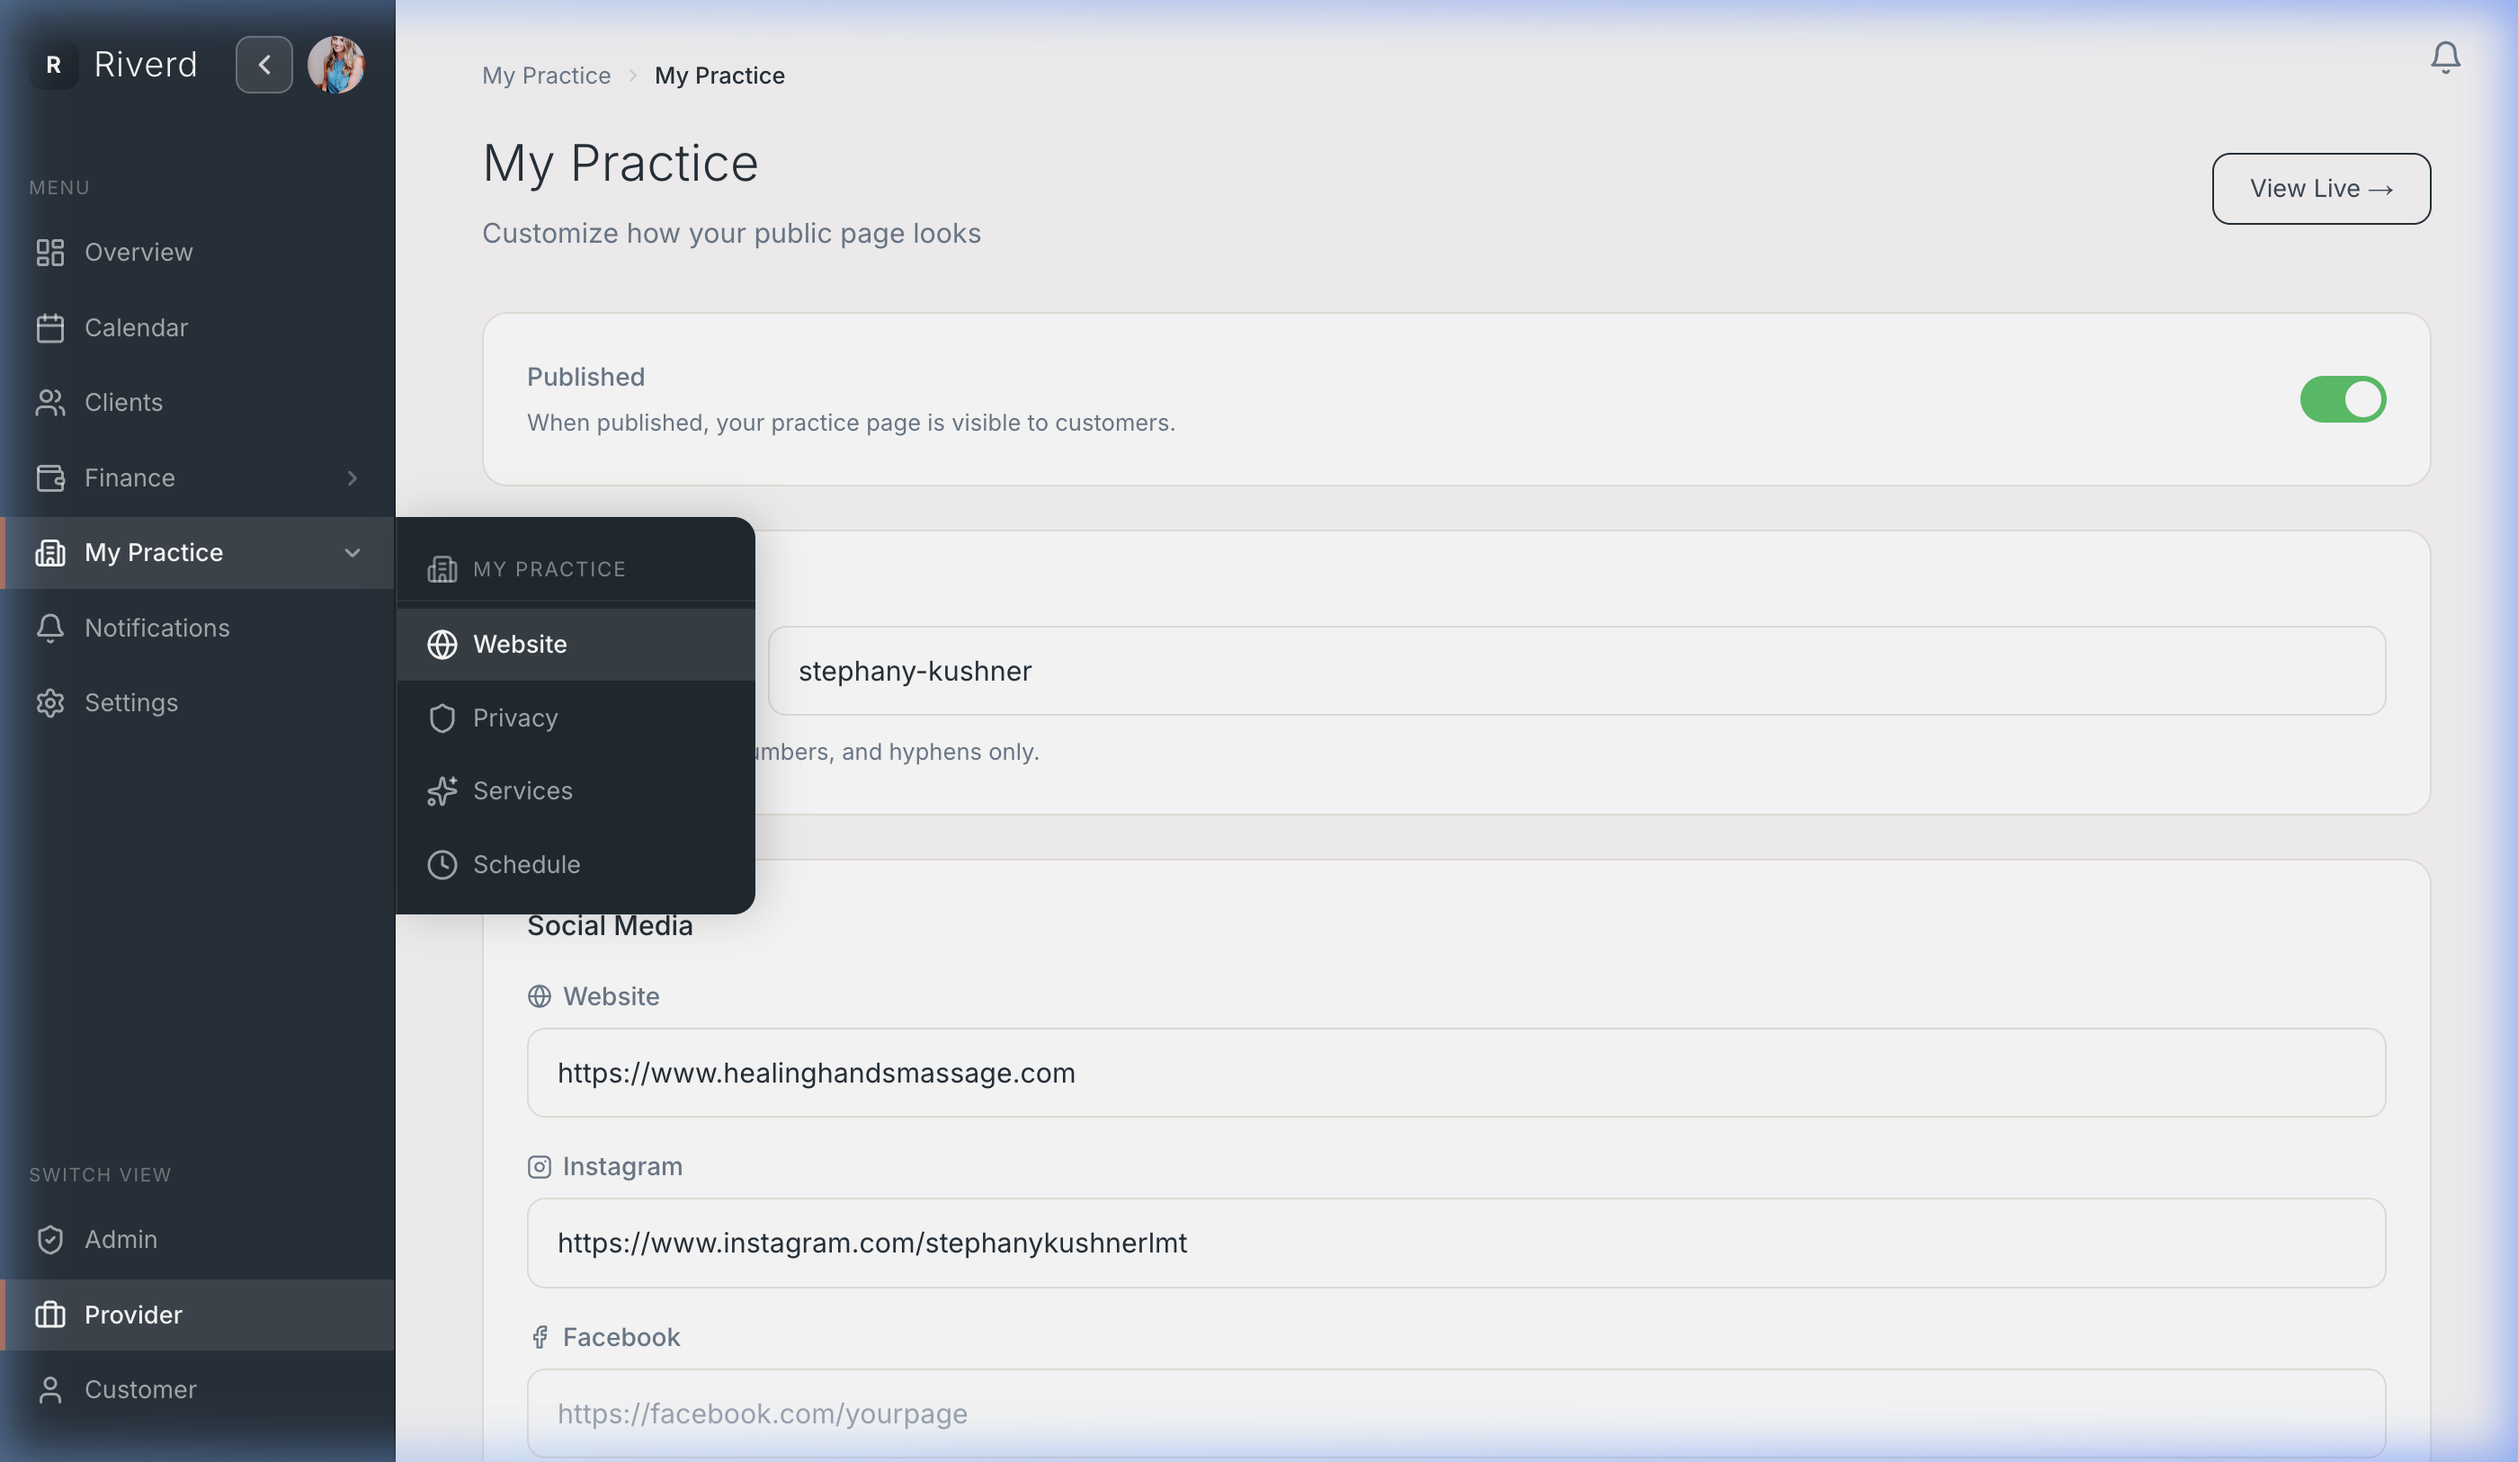Switch to Customer view
Screen dimensions: 2518x1462
tap(140, 1389)
